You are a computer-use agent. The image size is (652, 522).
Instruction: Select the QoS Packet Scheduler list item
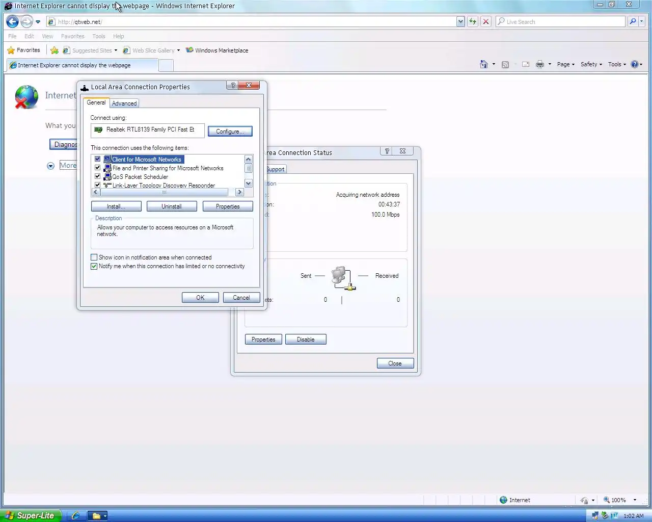140,177
